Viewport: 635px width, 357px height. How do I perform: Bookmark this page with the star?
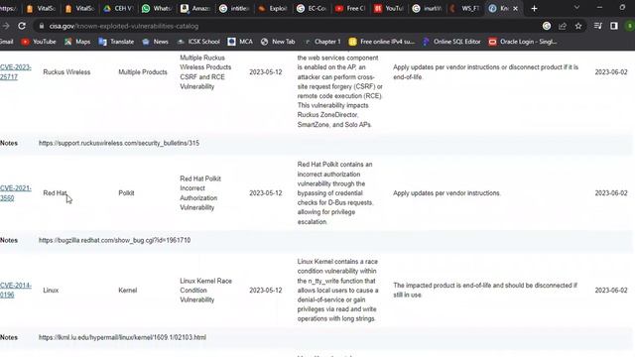coord(578,26)
